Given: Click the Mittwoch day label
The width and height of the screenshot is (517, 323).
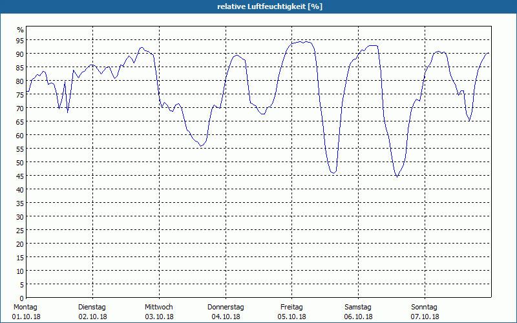Looking at the screenshot, I should tap(159, 307).
